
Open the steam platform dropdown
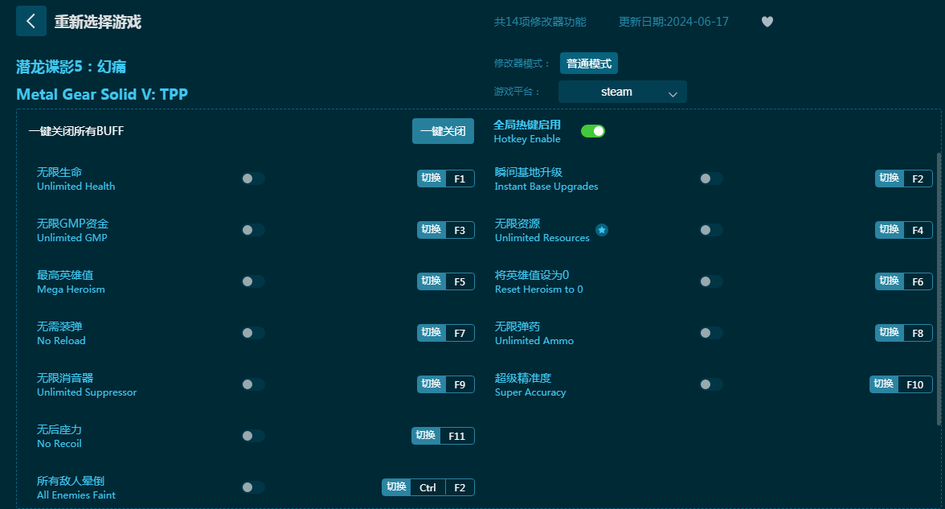(623, 92)
